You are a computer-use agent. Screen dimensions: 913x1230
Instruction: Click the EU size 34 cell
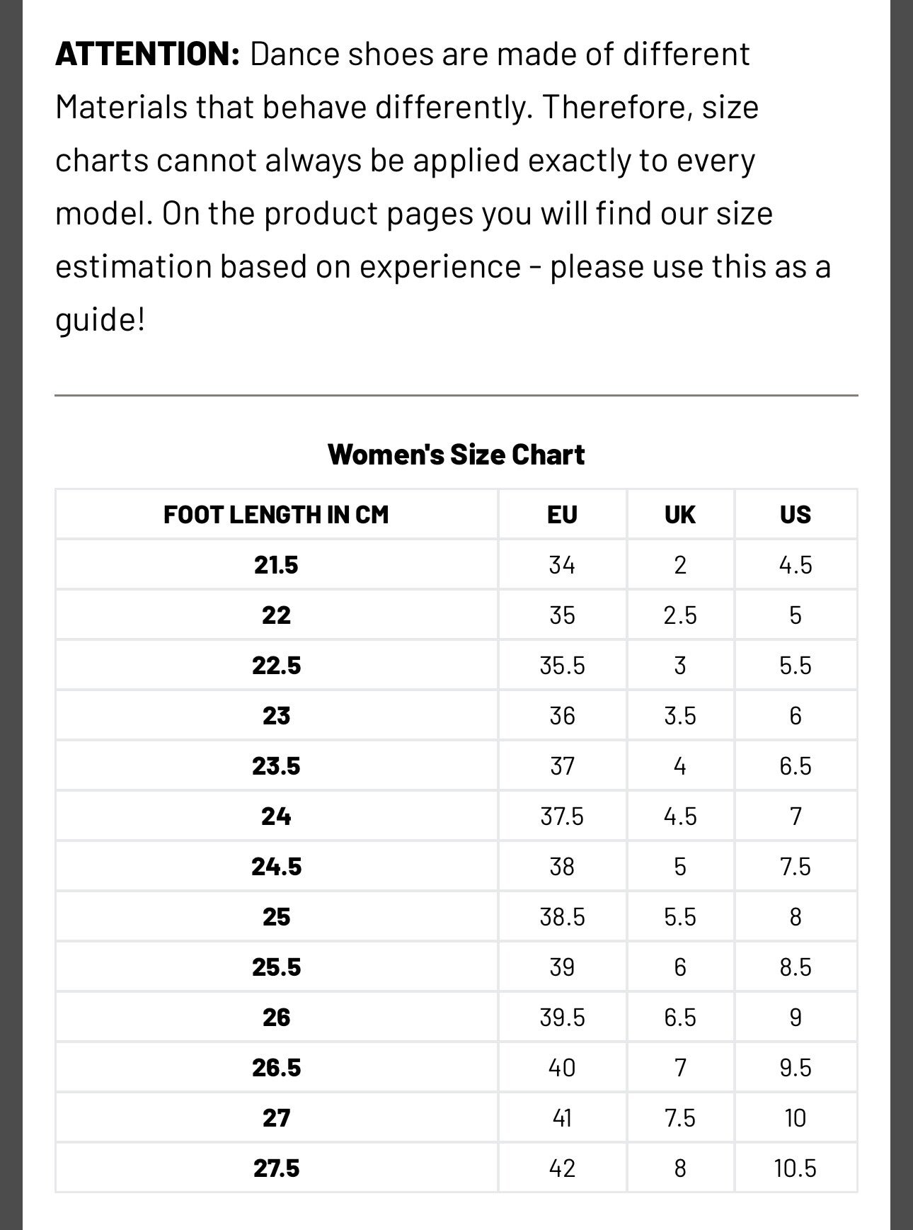562,565
